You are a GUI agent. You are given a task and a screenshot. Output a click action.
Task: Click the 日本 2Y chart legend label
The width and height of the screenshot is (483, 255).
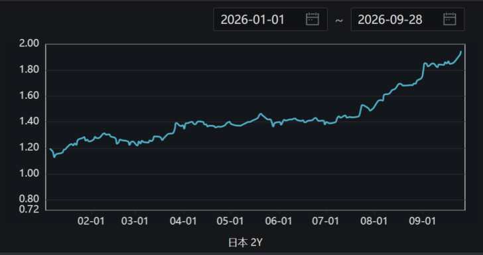tap(245, 242)
